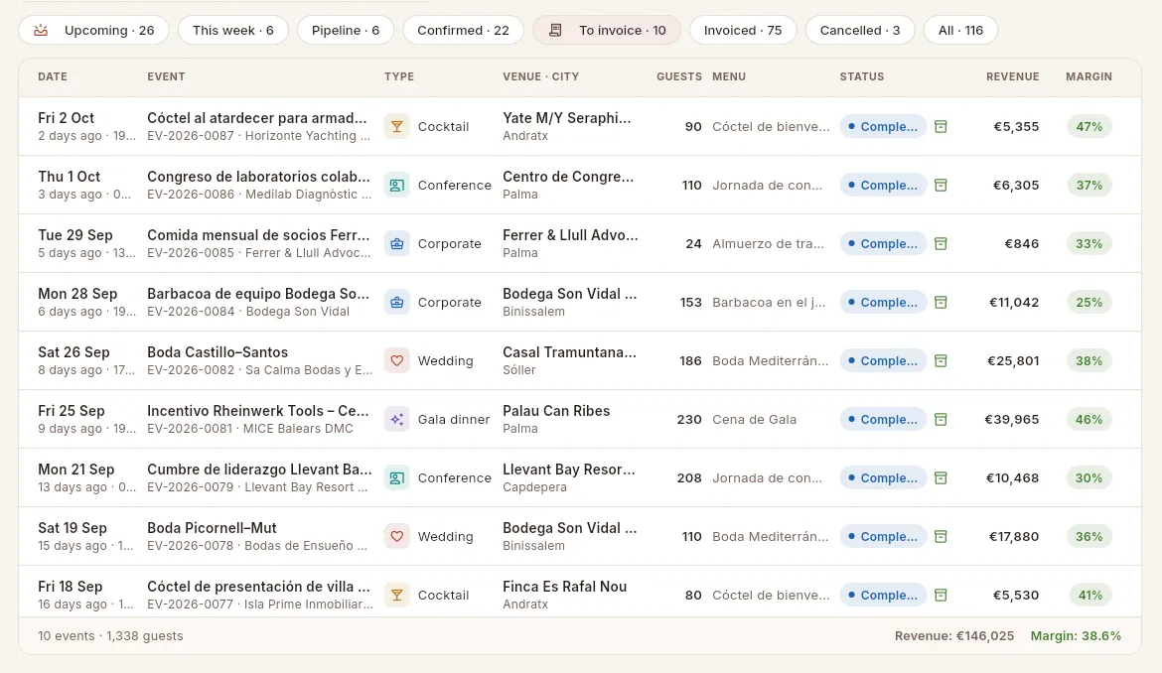Open the Comida mensual de socios Ferr... event
Viewport: 1162px width, 673px height.
[x=258, y=234]
